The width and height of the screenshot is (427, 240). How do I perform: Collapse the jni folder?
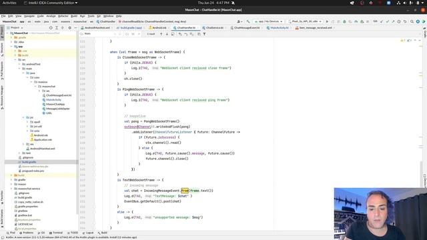point(23,117)
